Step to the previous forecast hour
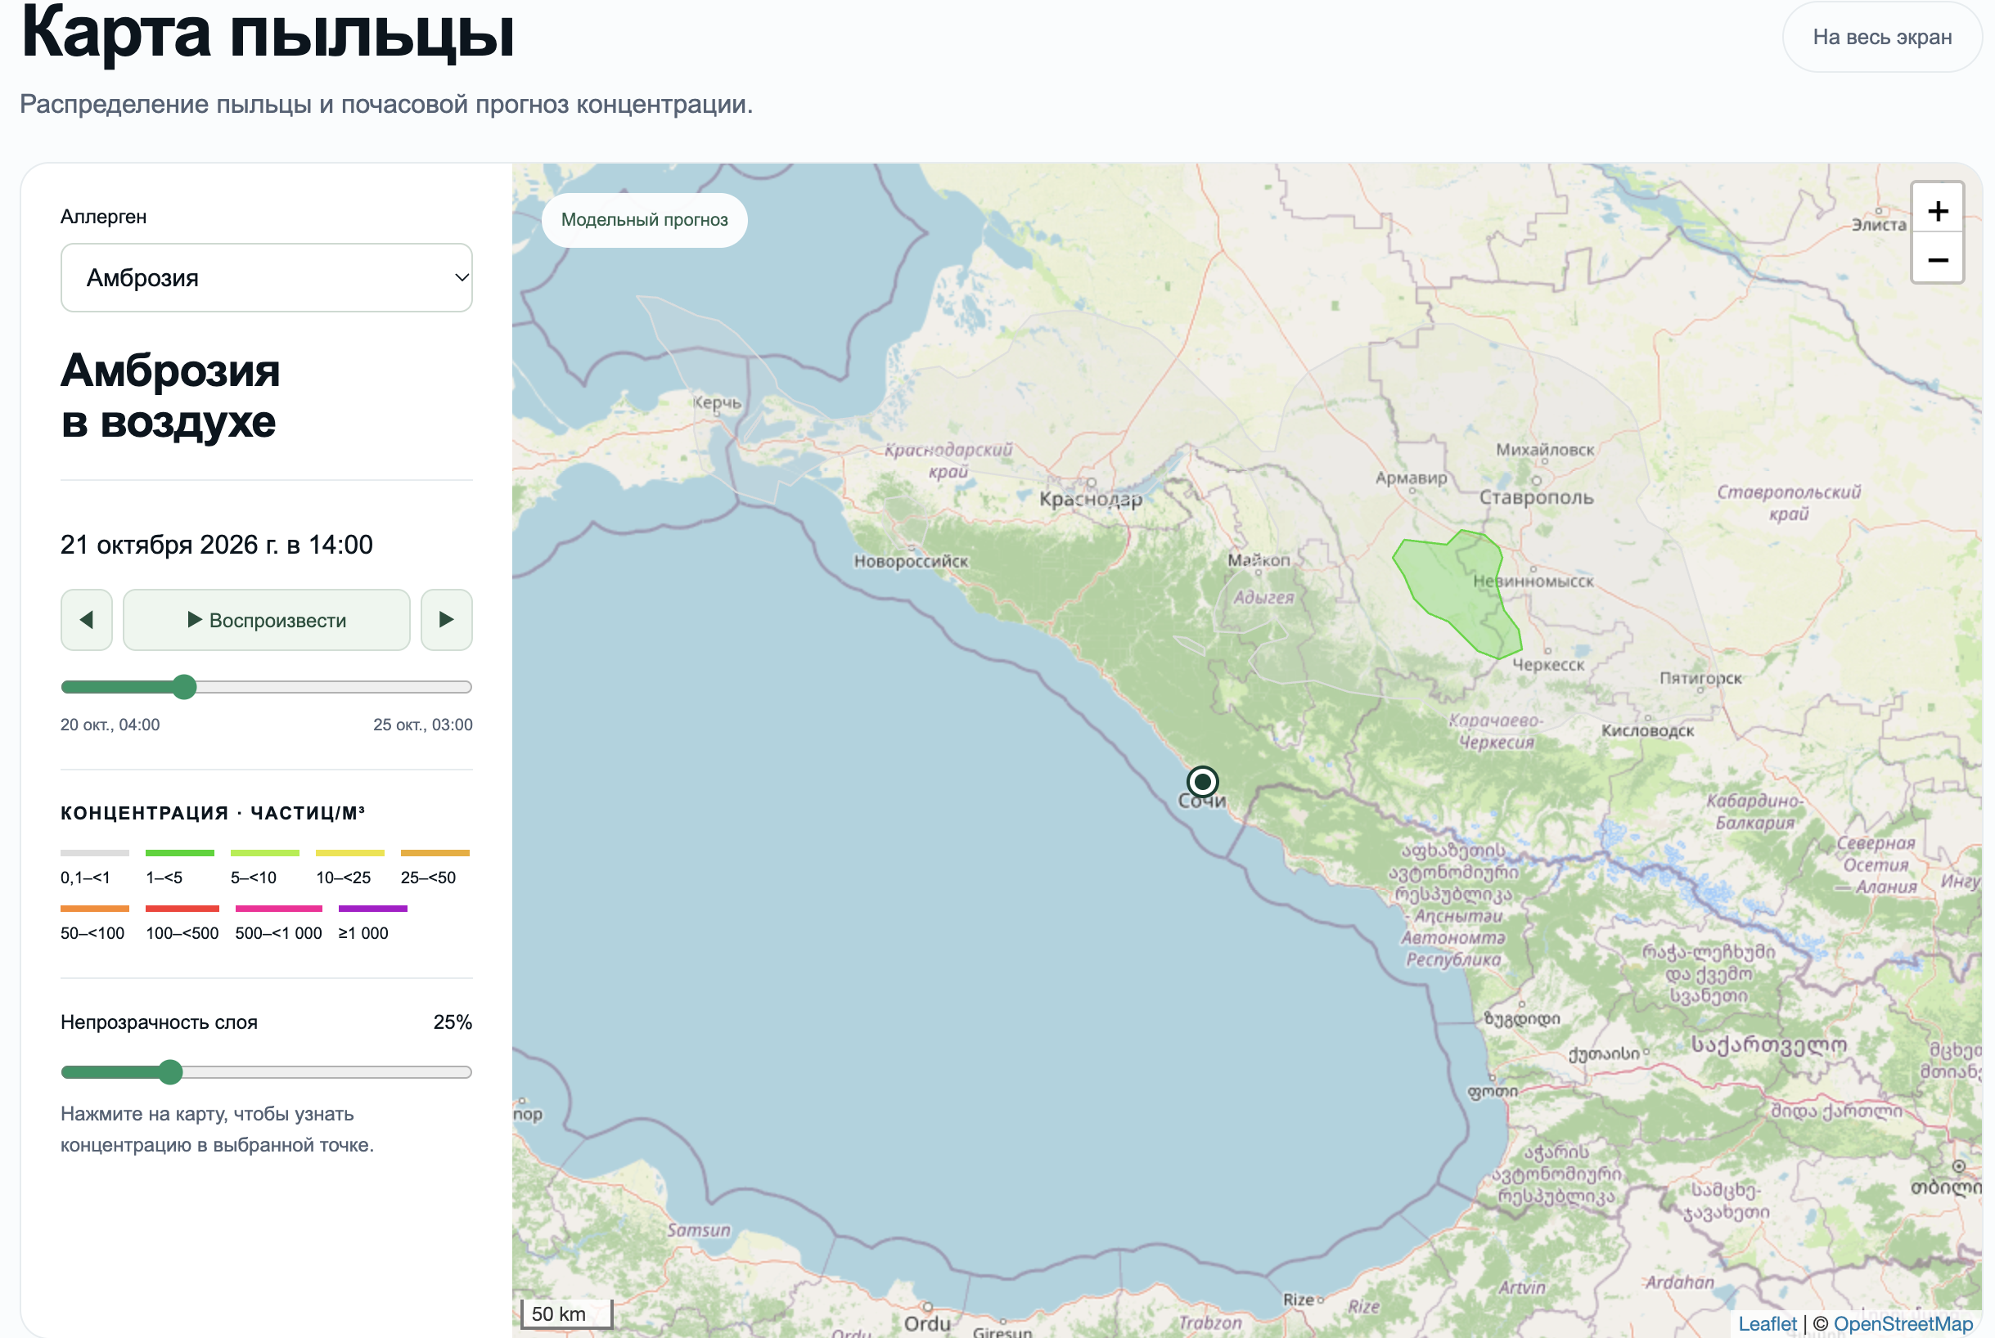The height and width of the screenshot is (1338, 1995). [x=86, y=619]
